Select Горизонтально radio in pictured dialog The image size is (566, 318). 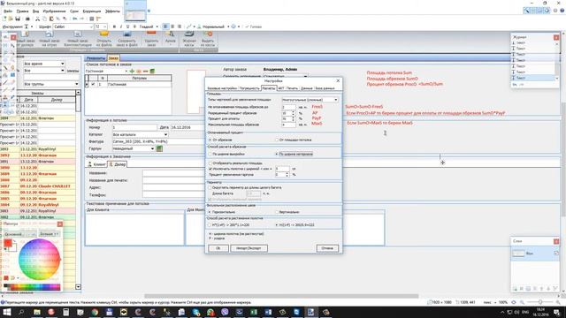210,212
